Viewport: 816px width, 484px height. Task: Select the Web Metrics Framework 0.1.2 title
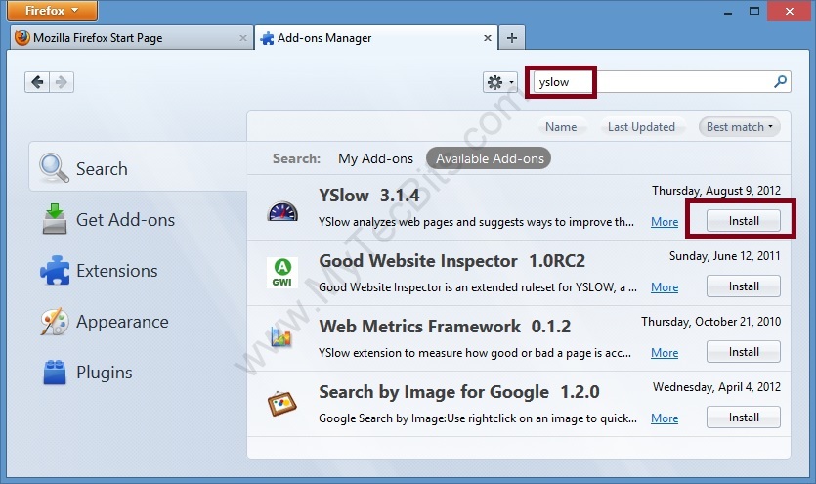pyautogui.click(x=445, y=327)
